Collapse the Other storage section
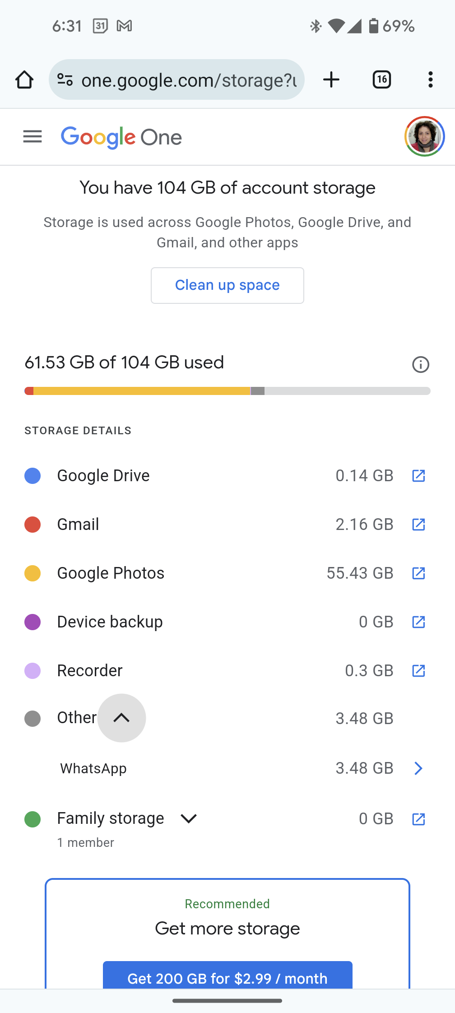Image resolution: width=455 pixels, height=1013 pixels. [121, 718]
